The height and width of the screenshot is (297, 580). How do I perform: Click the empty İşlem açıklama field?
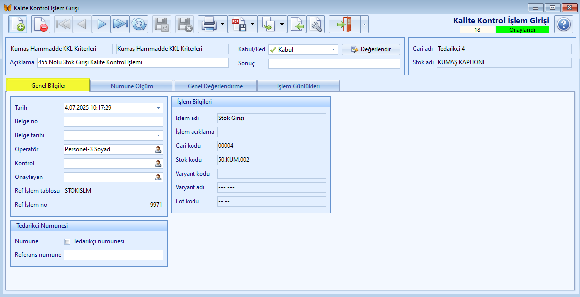(272, 132)
